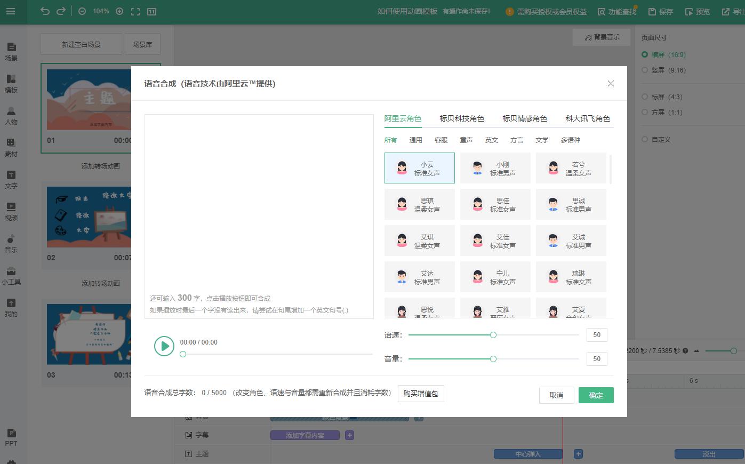The image size is (745, 464).
Task: Open the 人物 sidebar panel
Action: tap(11, 115)
